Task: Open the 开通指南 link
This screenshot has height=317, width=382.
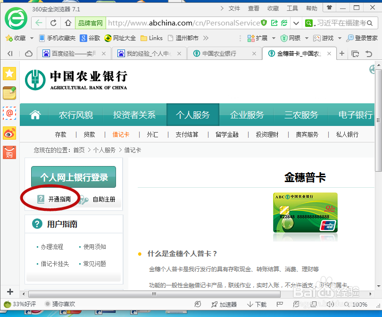Action: tap(54, 200)
